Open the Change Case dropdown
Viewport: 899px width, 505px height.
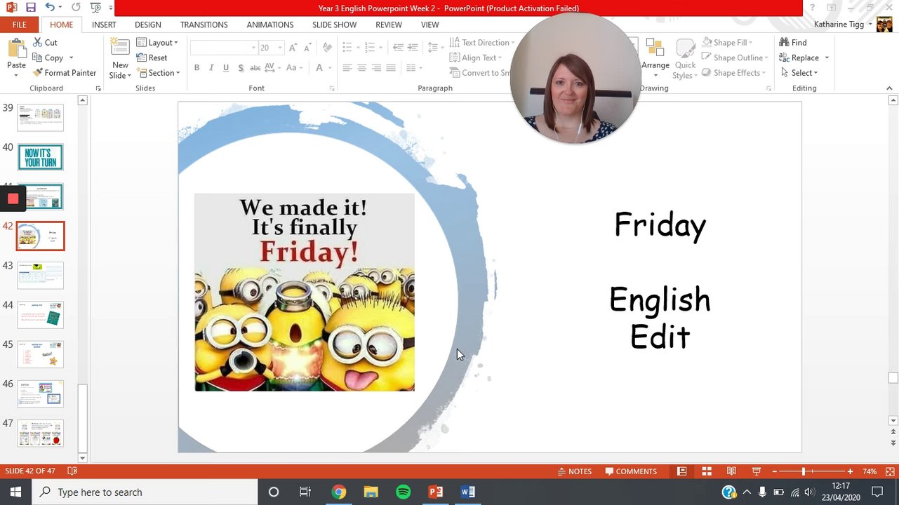[x=295, y=68]
